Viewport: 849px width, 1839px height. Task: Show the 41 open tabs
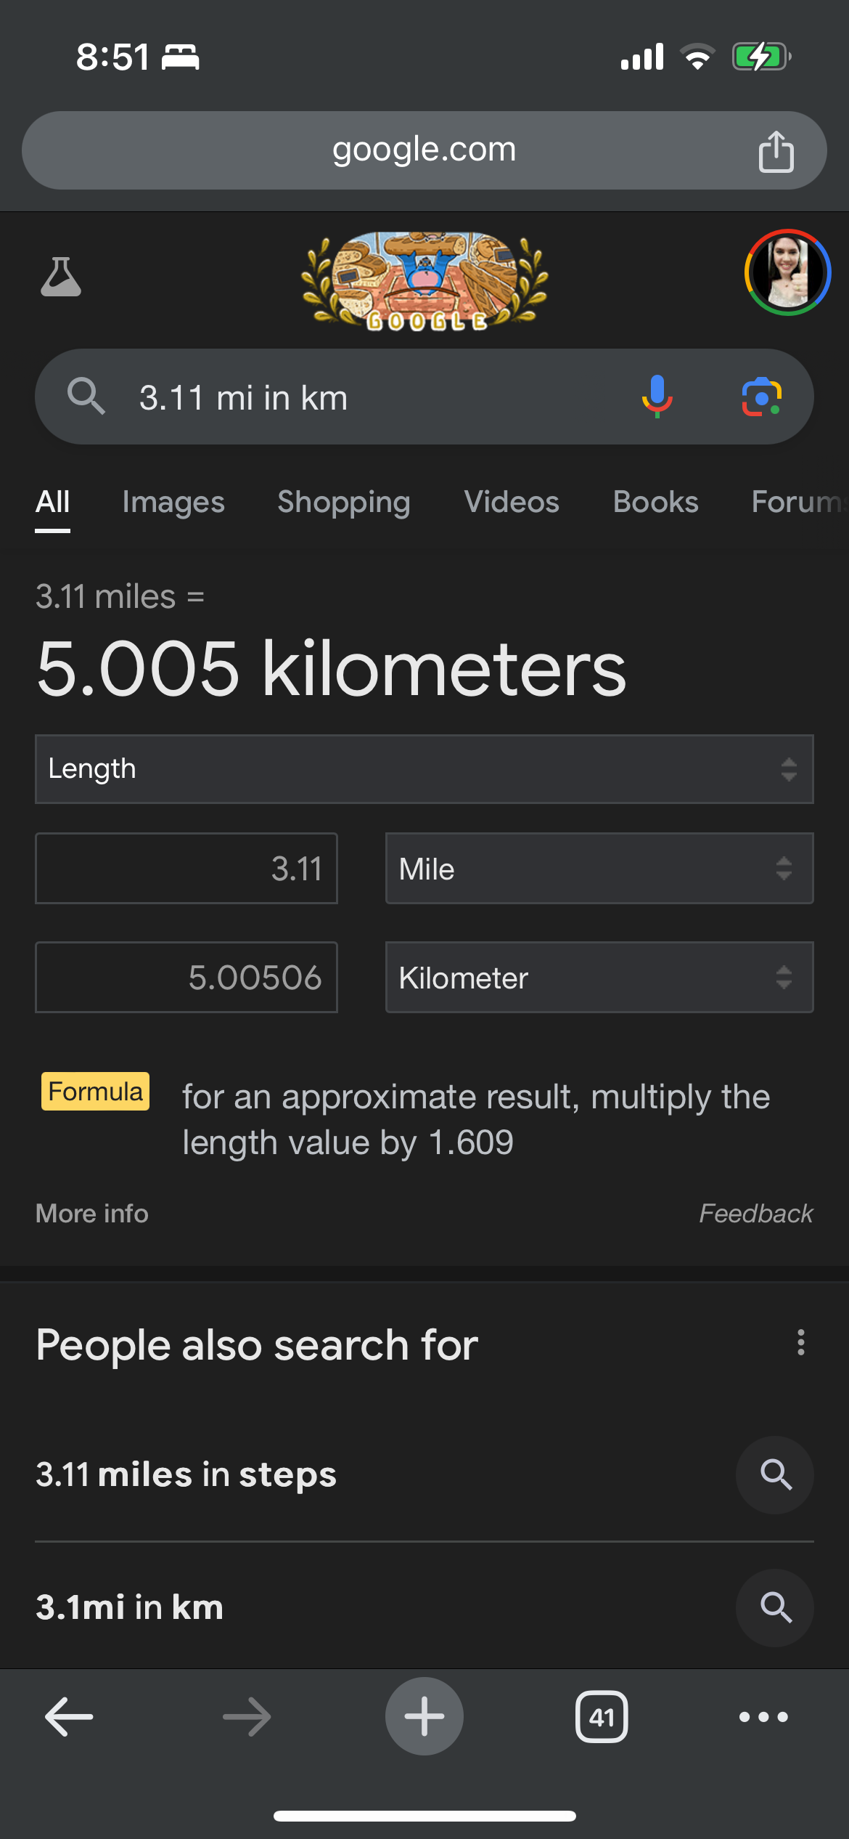pos(602,1717)
